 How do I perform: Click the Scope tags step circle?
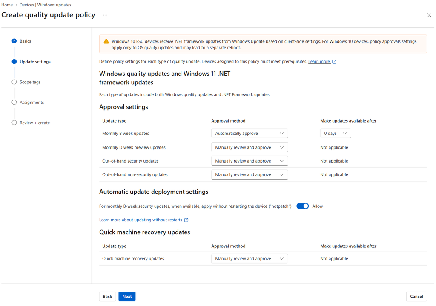click(14, 82)
